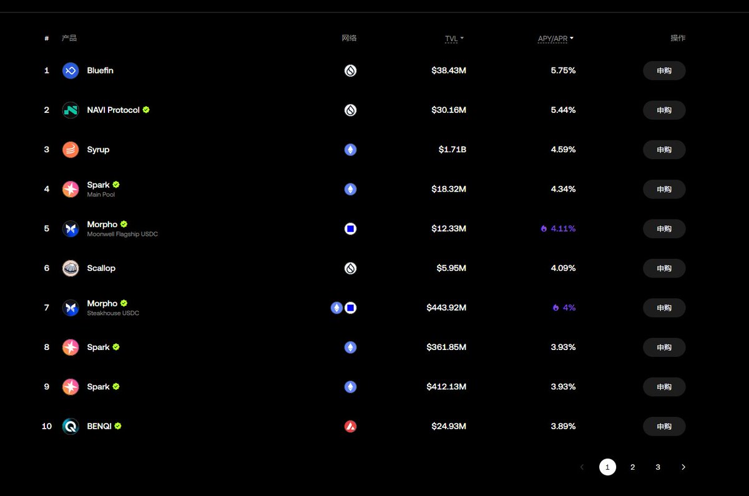Click the Syrup product name
This screenshot has width=749, height=496.
click(x=98, y=150)
